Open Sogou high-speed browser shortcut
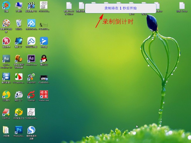 31,133
